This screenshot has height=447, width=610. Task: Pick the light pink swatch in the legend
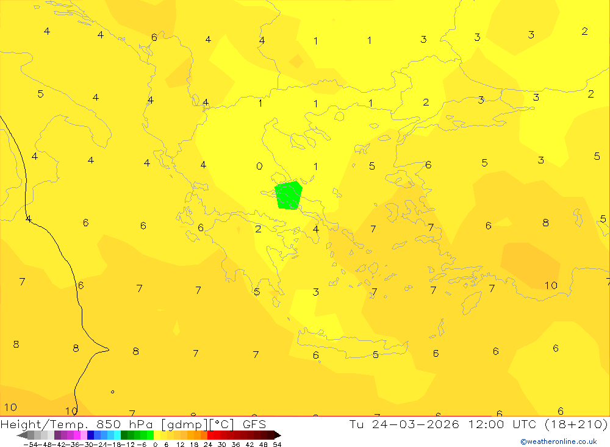point(84,435)
